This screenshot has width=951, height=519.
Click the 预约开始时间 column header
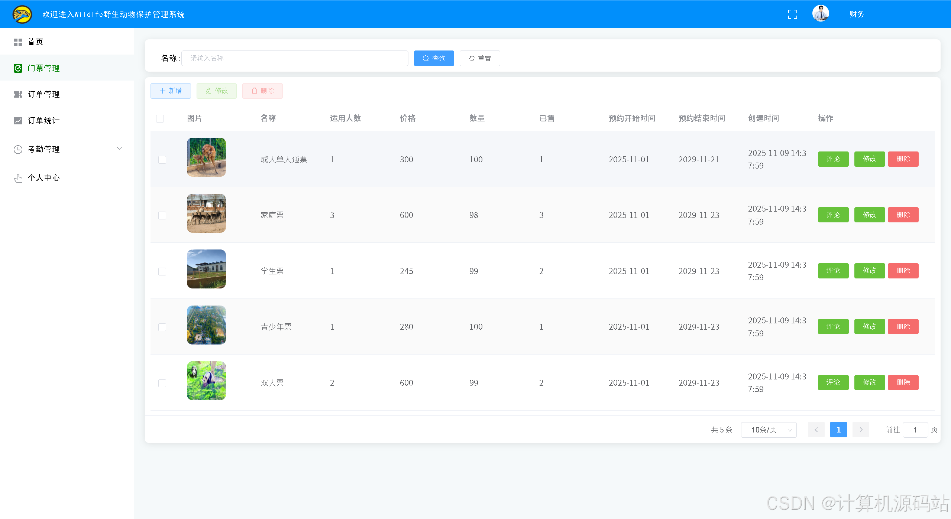point(632,118)
